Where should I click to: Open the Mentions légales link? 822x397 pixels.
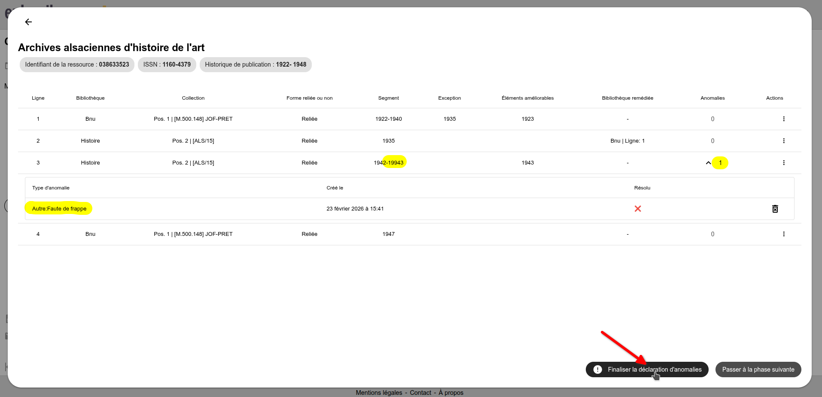point(379,393)
